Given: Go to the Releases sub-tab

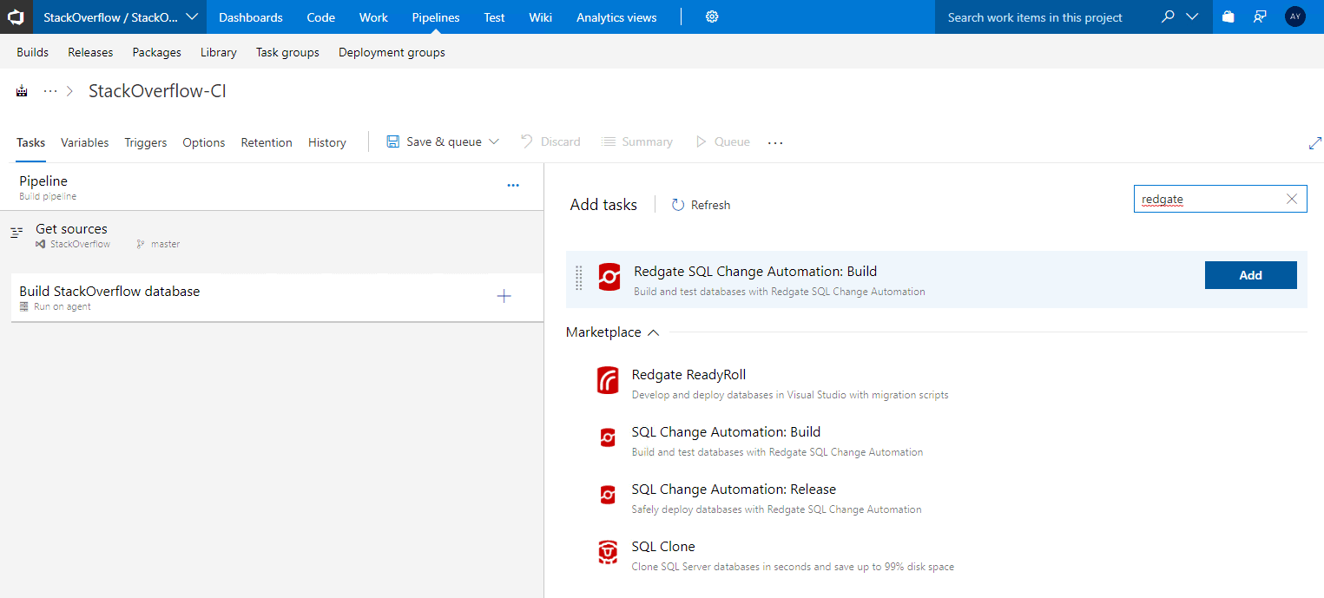Looking at the screenshot, I should coord(90,52).
